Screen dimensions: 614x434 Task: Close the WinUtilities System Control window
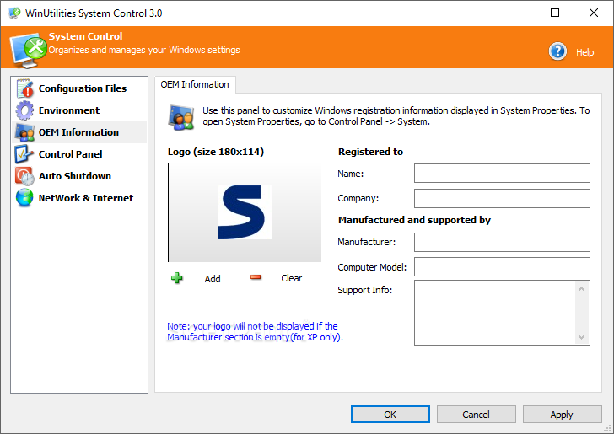click(594, 13)
